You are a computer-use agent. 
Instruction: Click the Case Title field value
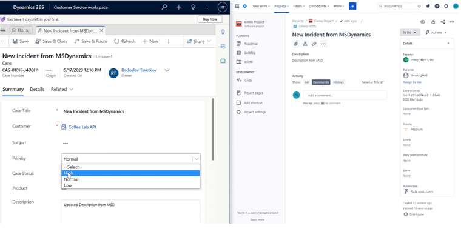click(x=94, y=111)
